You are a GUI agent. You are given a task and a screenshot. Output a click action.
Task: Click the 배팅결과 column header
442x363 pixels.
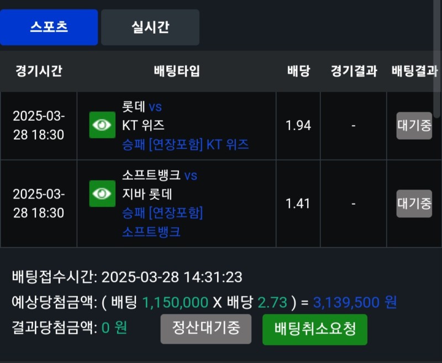pyautogui.click(x=414, y=71)
